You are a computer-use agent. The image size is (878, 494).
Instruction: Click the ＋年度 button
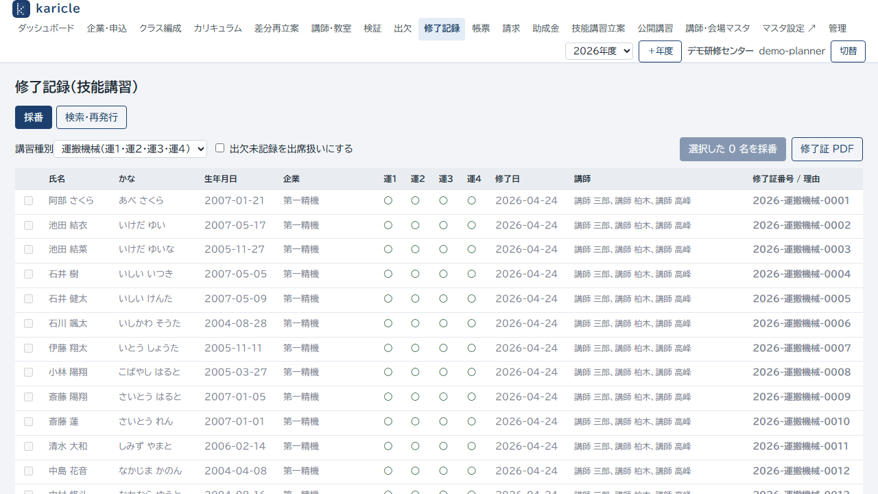point(660,51)
